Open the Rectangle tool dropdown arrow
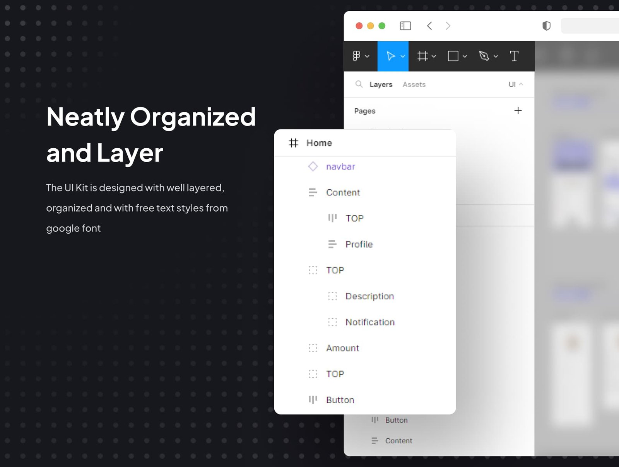The image size is (619, 467). pos(465,56)
